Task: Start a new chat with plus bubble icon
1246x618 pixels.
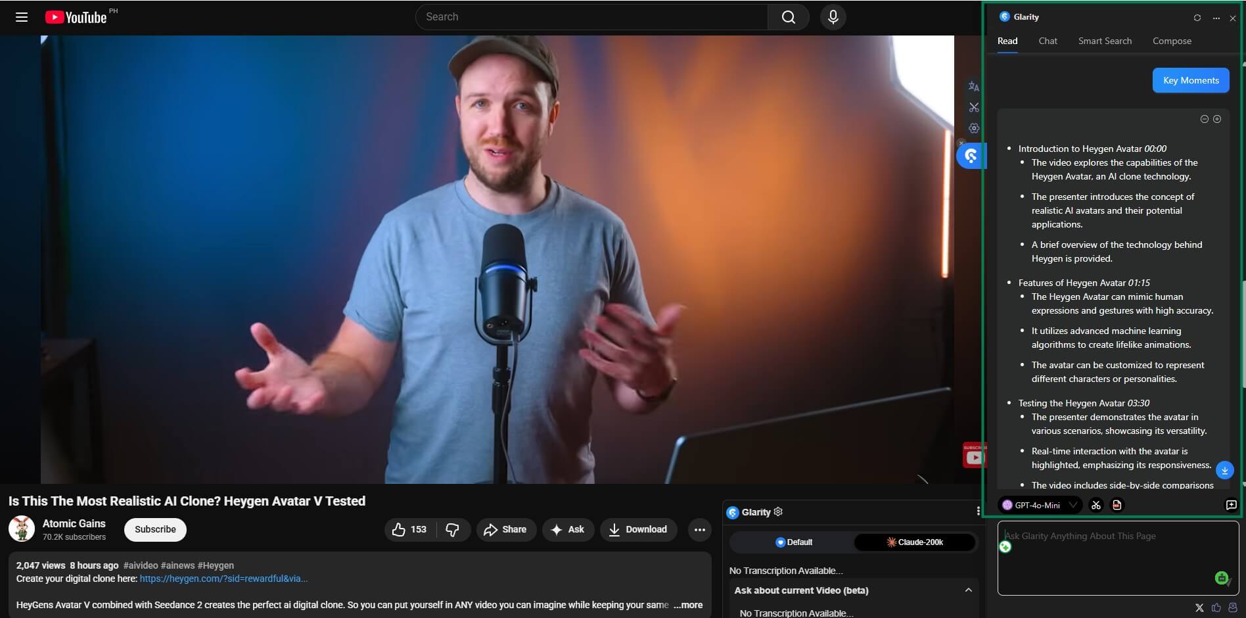Action: (x=1232, y=505)
